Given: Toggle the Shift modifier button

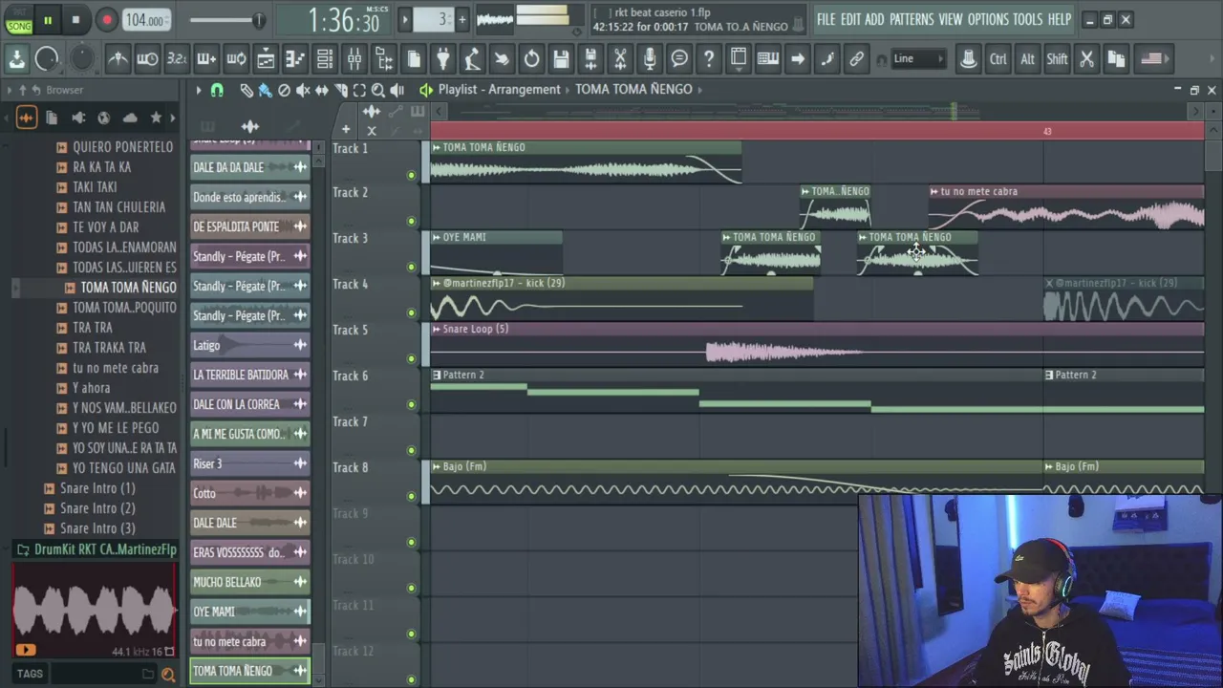Looking at the screenshot, I should point(1057,59).
